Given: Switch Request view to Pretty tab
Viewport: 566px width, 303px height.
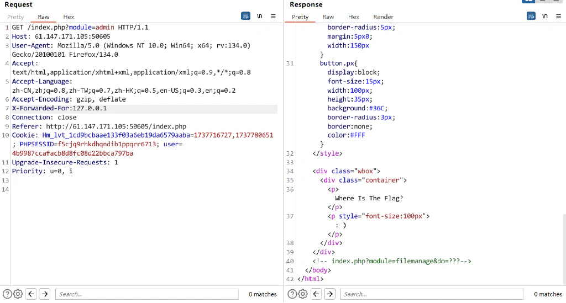Looking at the screenshot, I should click(x=15, y=17).
